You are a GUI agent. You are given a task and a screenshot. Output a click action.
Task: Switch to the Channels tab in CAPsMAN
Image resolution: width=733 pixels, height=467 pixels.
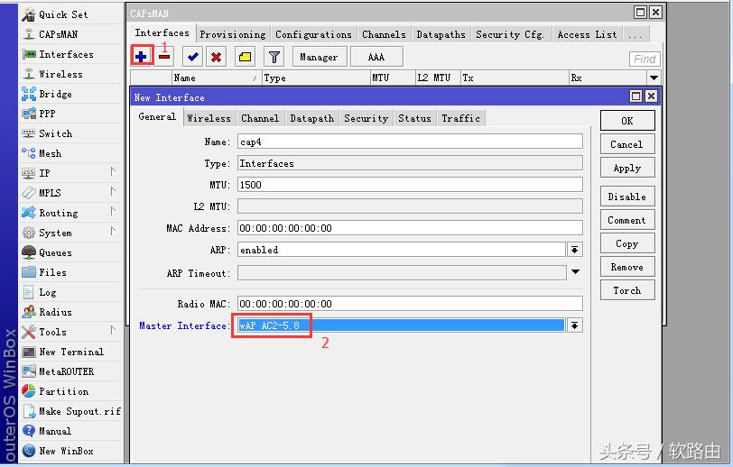click(384, 34)
